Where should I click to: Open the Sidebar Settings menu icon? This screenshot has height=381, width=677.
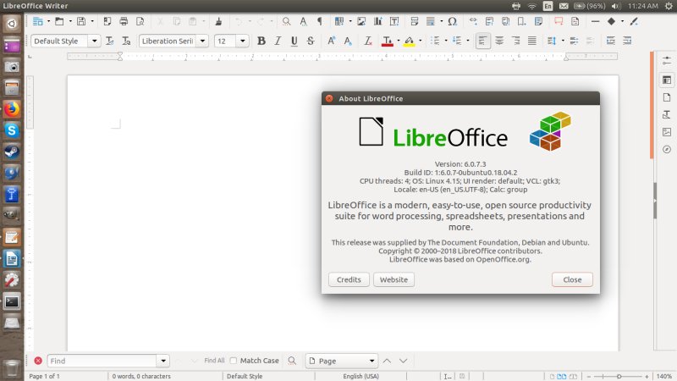(667, 61)
